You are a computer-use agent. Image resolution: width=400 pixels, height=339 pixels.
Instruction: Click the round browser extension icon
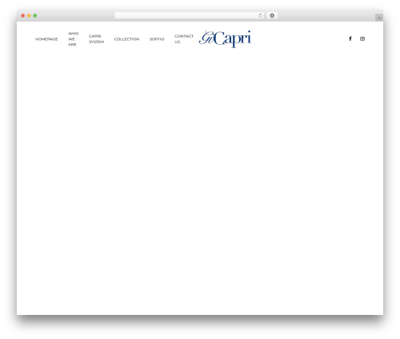272,16
